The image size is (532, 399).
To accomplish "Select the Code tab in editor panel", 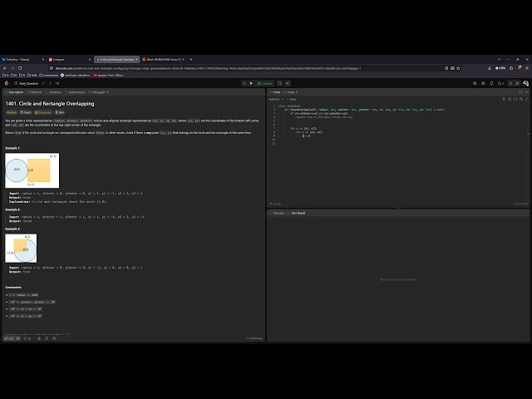I will [275, 92].
